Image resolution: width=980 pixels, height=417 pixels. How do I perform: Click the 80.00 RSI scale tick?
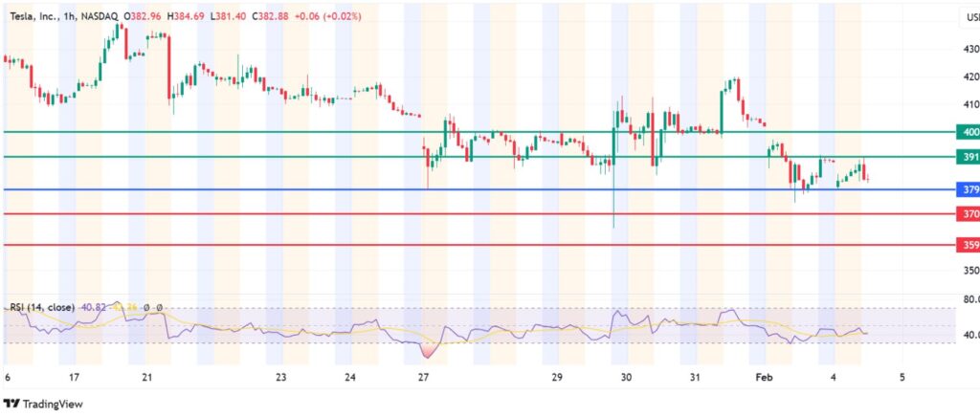[969, 299]
